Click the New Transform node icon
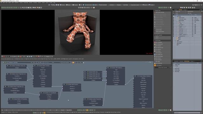This screenshot has height=114, width=203. [155, 60]
